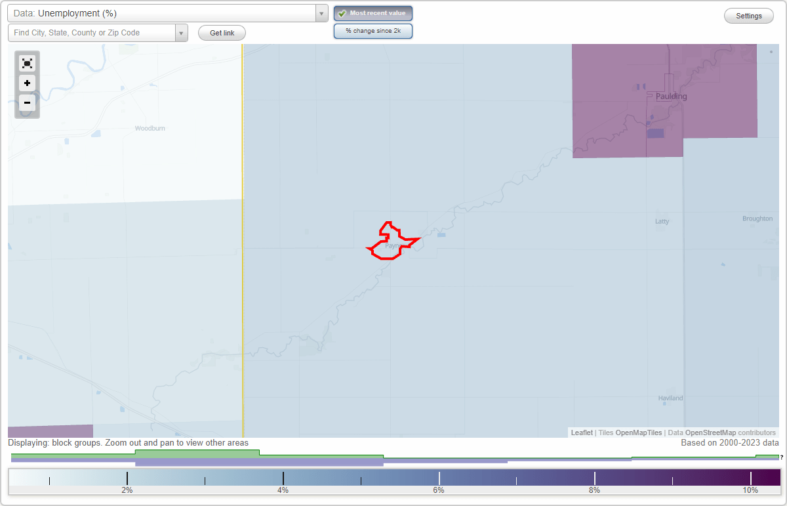Click the green histogram bar above the legend

[x=197, y=453]
